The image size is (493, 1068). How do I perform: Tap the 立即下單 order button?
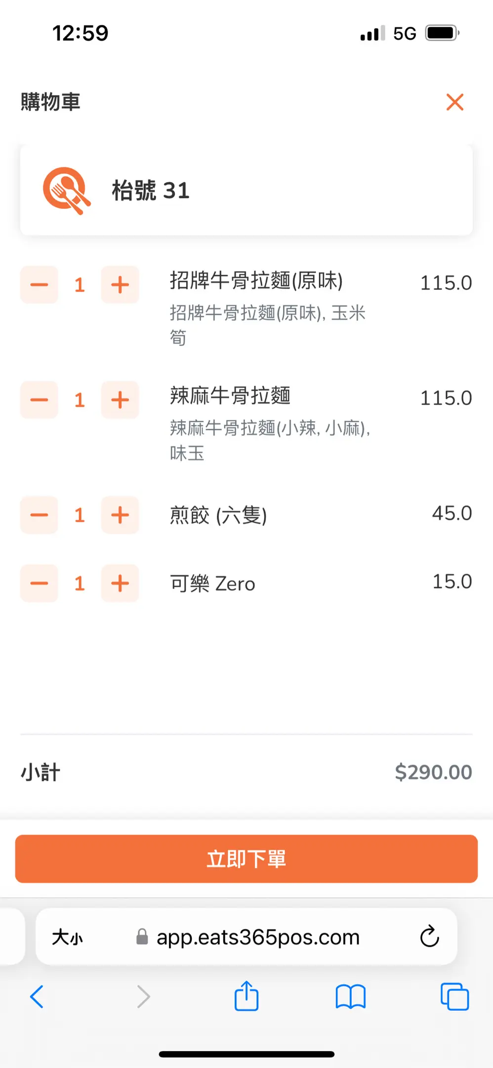(246, 859)
